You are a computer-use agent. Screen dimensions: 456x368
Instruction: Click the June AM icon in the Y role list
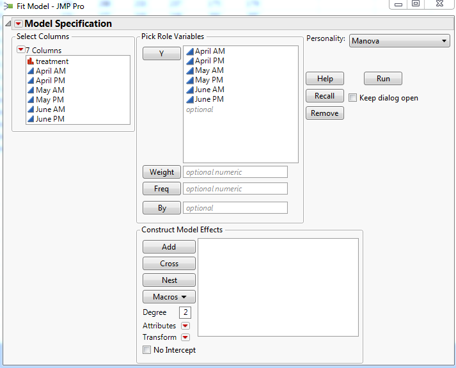coord(190,90)
